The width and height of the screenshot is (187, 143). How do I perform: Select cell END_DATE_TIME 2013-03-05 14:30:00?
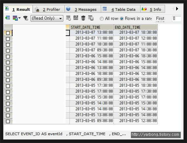click(x=136, y=109)
